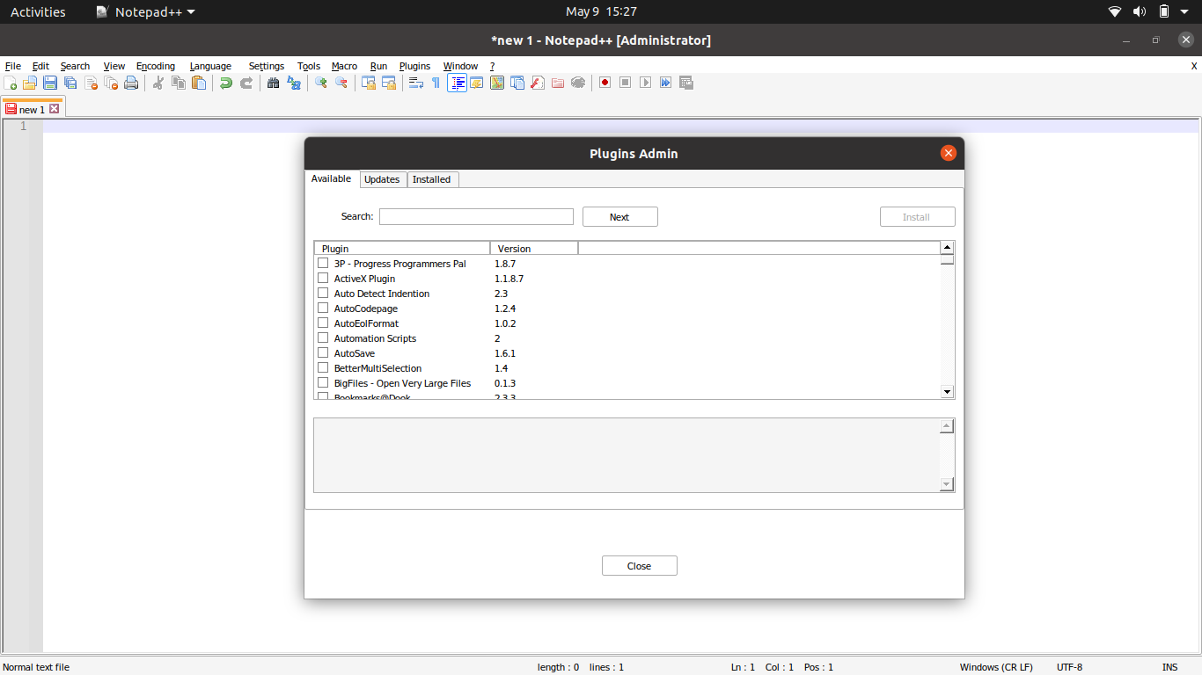The image size is (1202, 675).
Task: Open Find using the binoculars icon
Action: click(273, 83)
